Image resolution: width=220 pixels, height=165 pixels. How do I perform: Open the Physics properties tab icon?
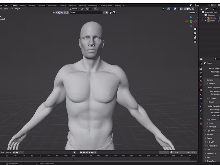click(201, 106)
